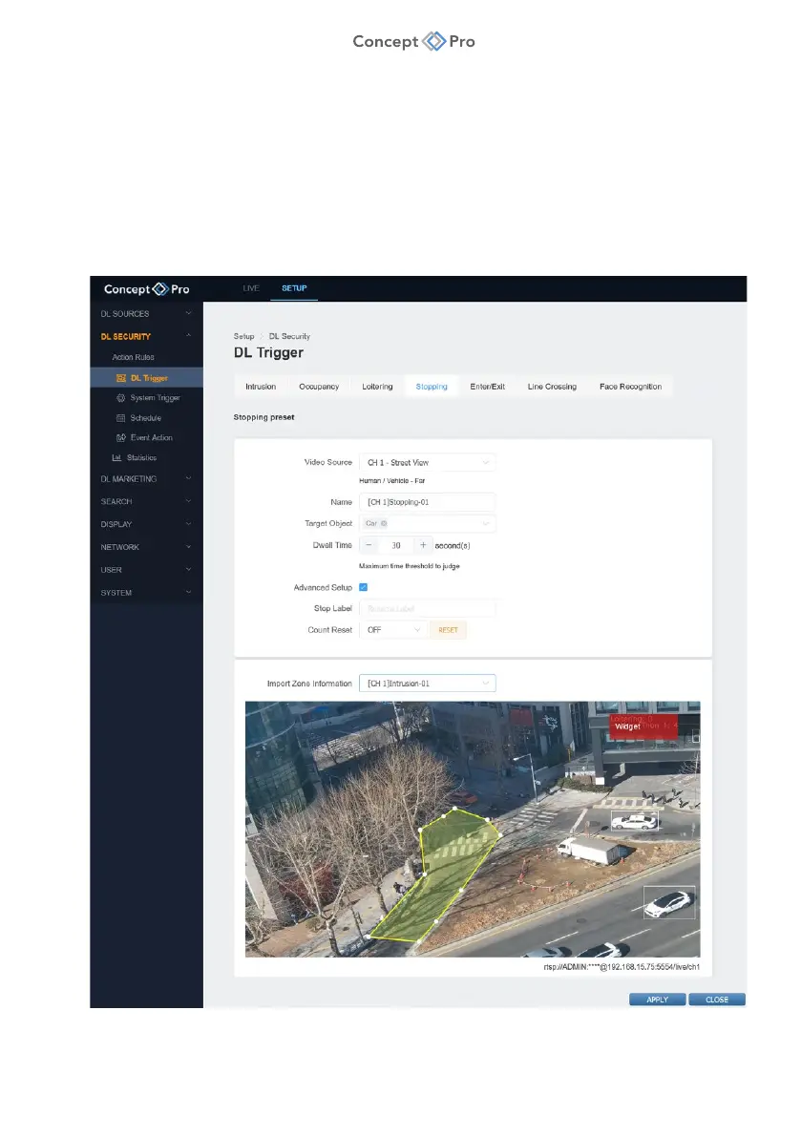The height and width of the screenshot is (1137, 801).
Task: Open the Video Source dropdown
Action: (x=428, y=463)
